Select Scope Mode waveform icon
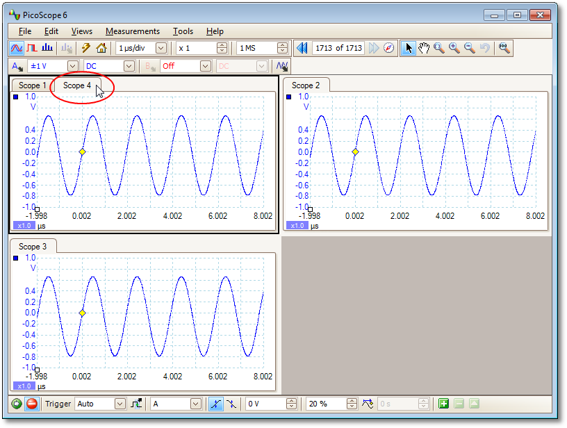Image resolution: width=567 pixels, height=428 pixels. point(16,48)
